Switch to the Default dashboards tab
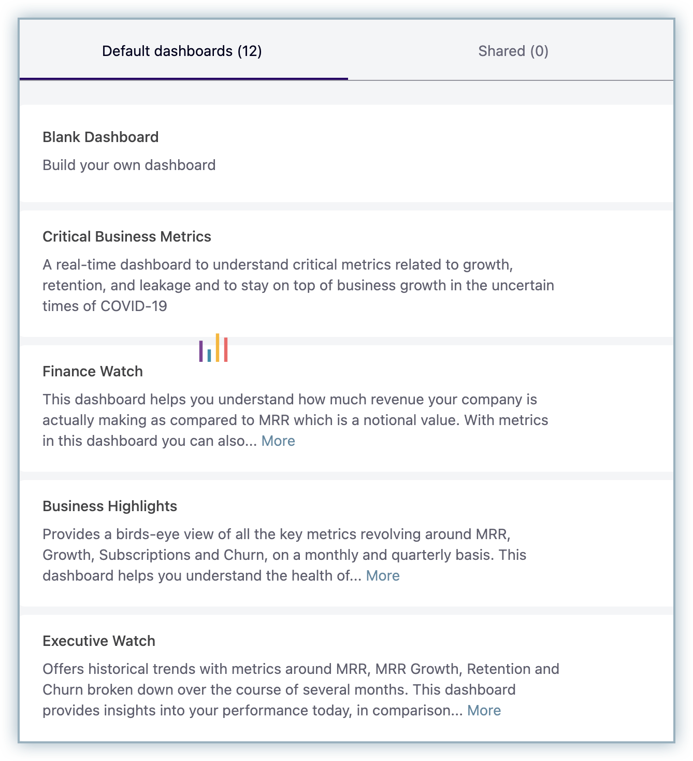Screen dimensions: 693x761 coord(182,51)
